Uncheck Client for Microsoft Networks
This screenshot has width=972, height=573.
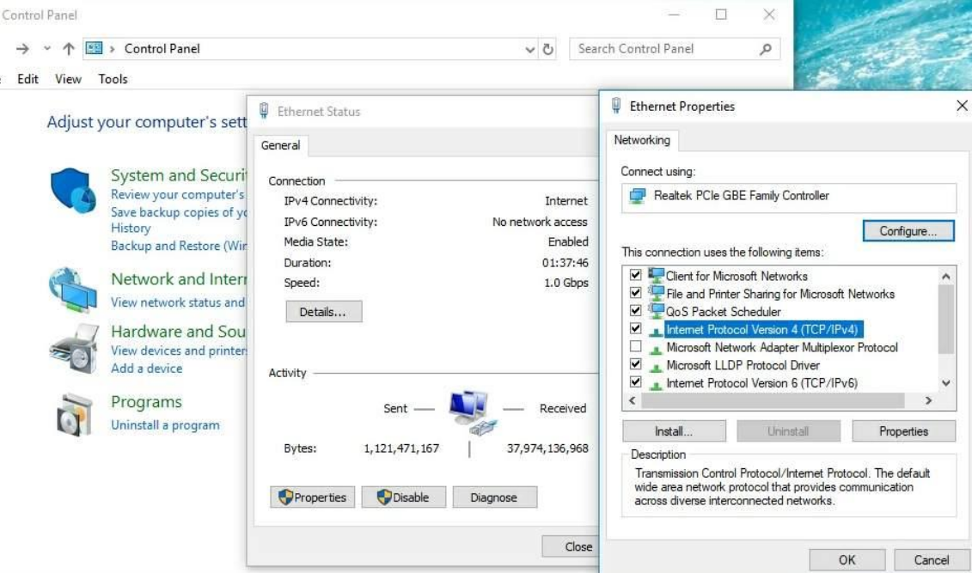pos(635,274)
